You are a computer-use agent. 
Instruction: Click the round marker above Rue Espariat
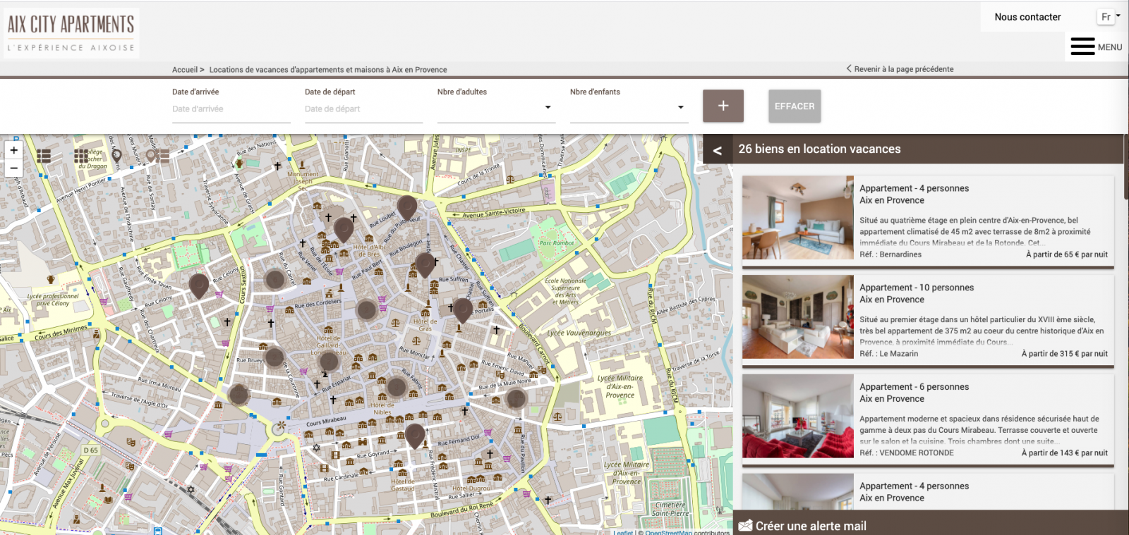(329, 362)
